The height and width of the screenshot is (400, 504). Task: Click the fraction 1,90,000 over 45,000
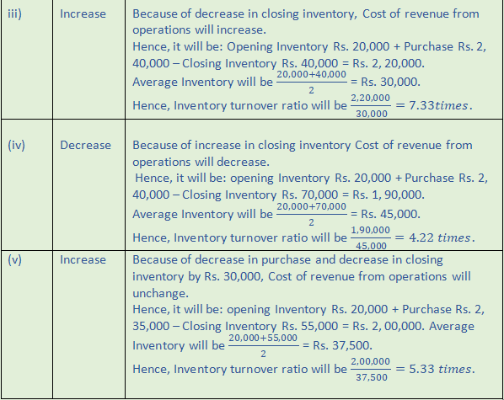371,238
